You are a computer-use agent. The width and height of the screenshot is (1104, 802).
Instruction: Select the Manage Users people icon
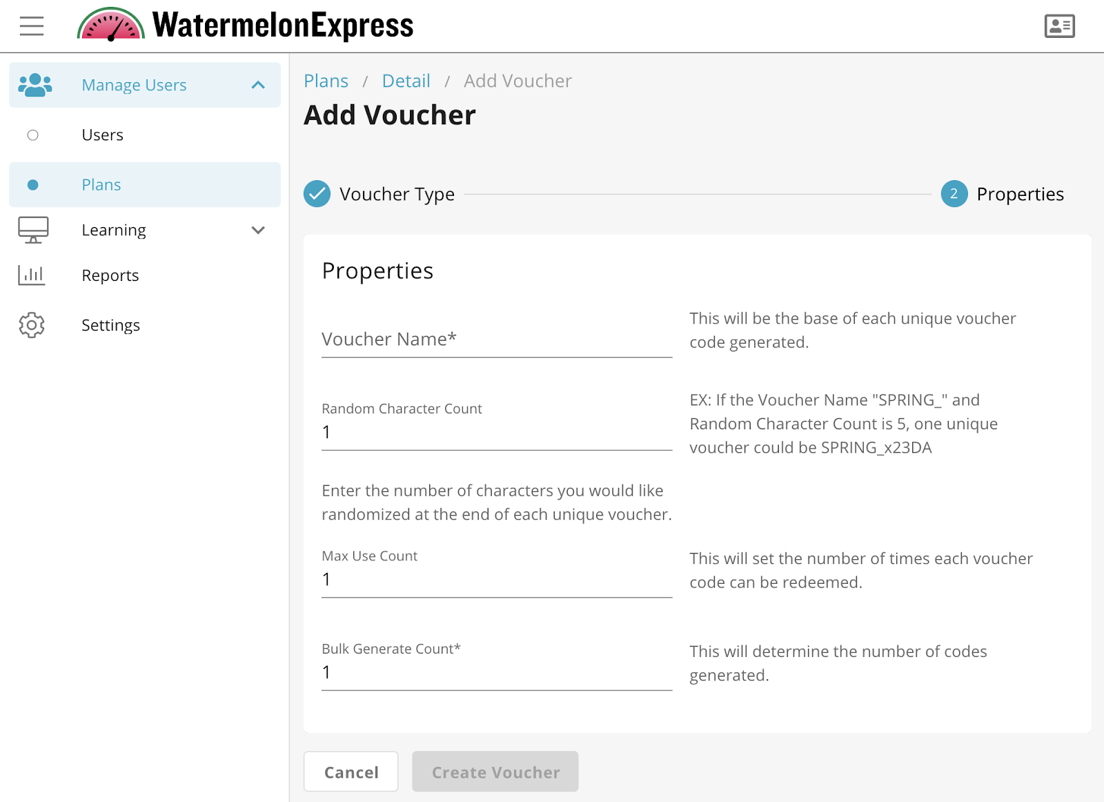[36, 84]
